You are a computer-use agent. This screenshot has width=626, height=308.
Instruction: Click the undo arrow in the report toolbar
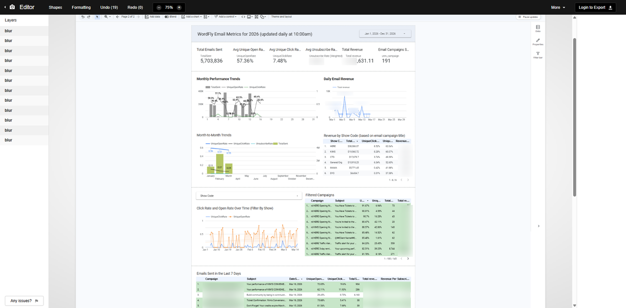83,17
